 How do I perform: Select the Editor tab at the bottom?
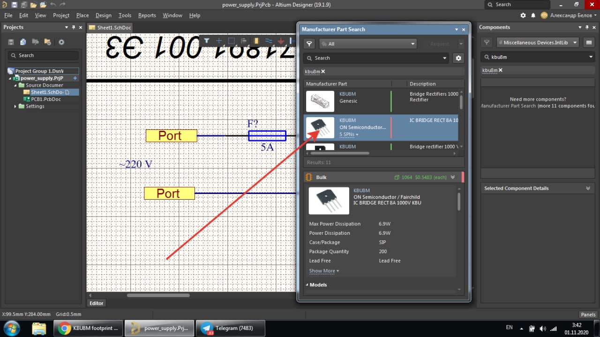pos(97,303)
